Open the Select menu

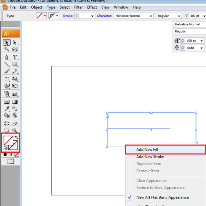(65, 7)
